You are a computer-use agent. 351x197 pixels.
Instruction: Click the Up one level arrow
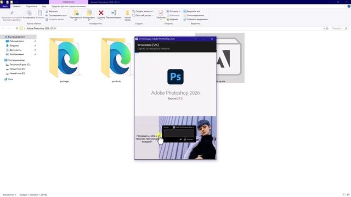(17, 28)
